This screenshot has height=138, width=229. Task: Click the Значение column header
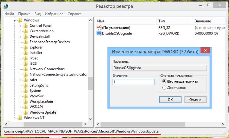coord(209,21)
